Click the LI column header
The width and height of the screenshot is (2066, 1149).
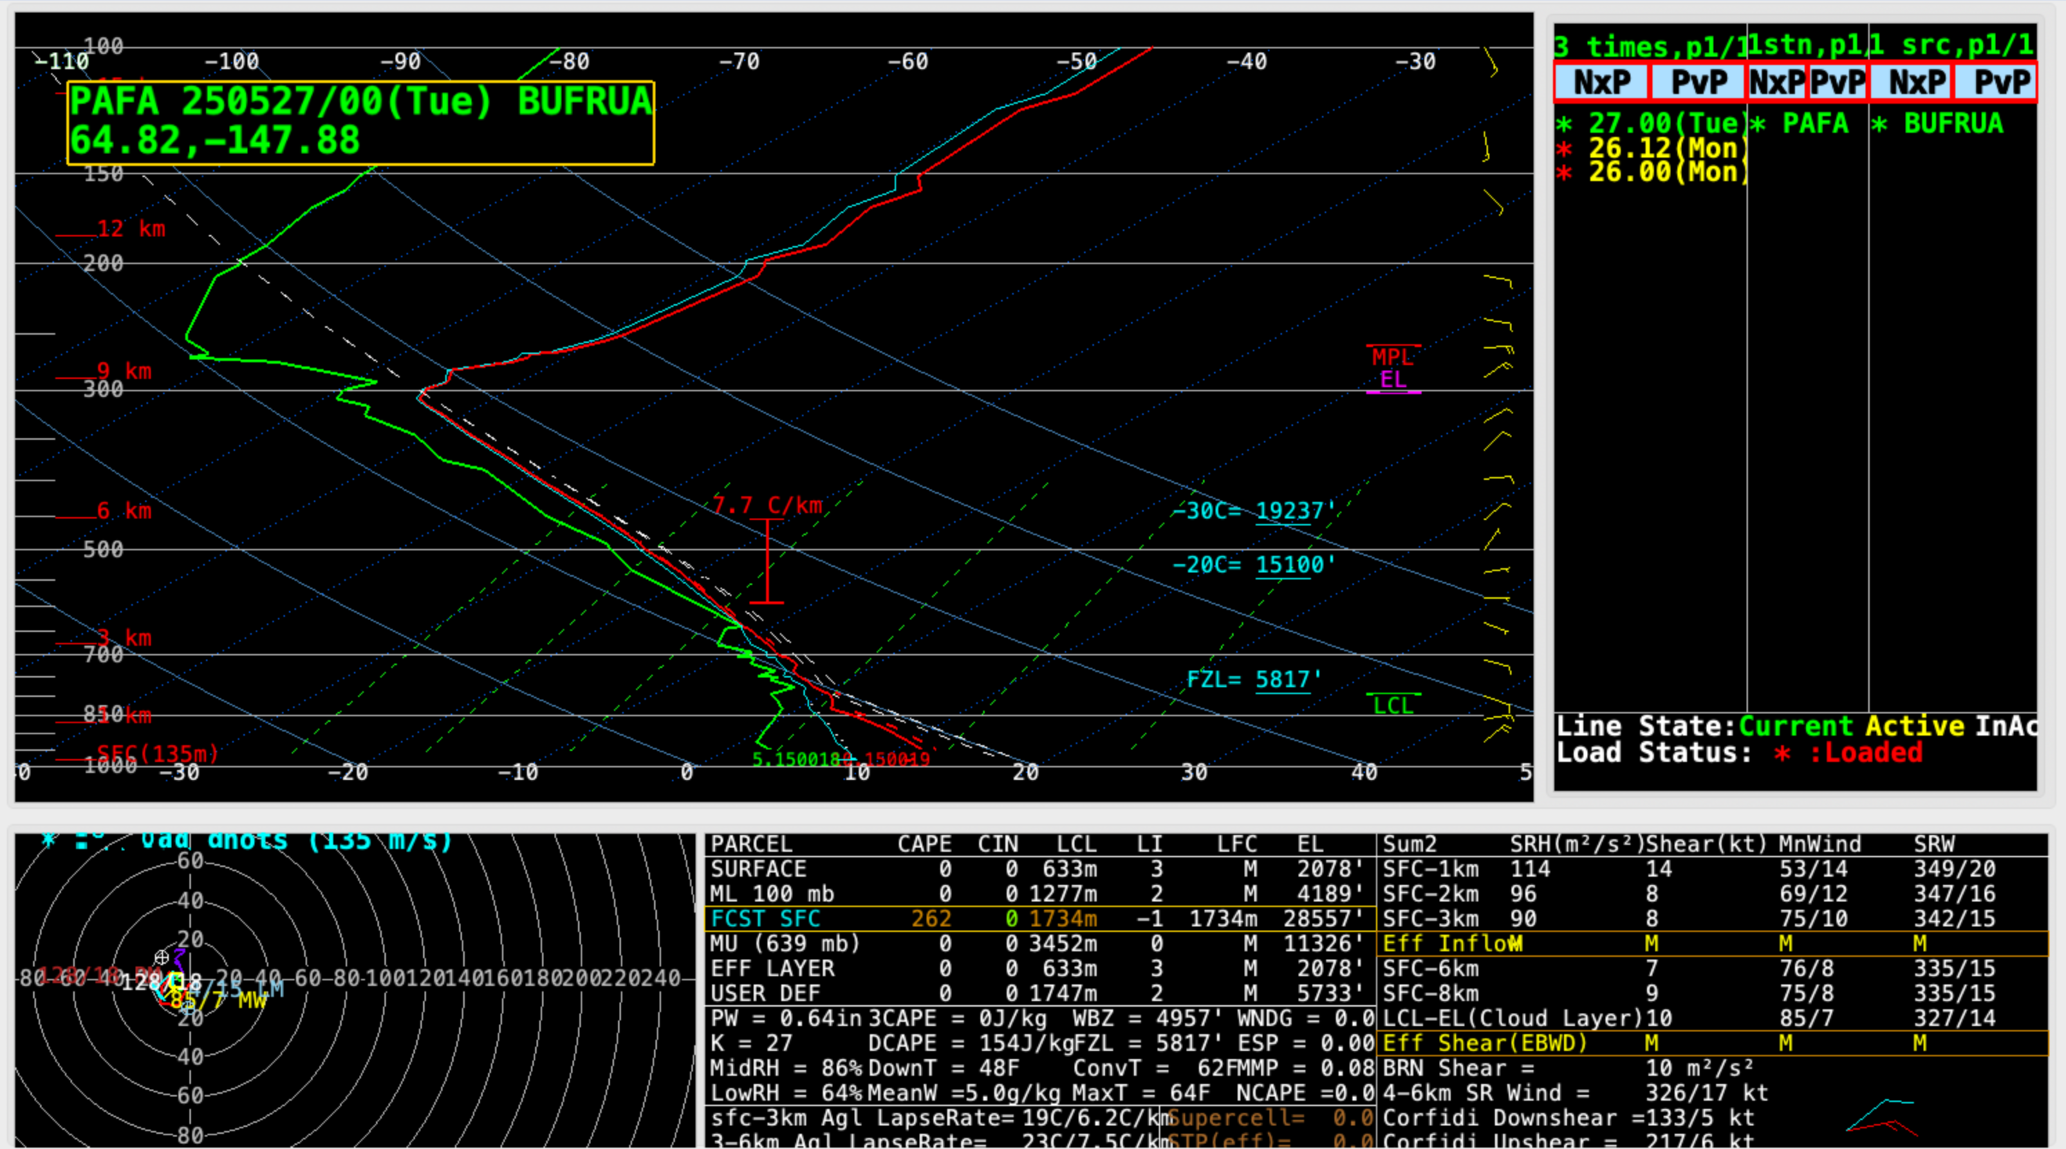click(1149, 844)
